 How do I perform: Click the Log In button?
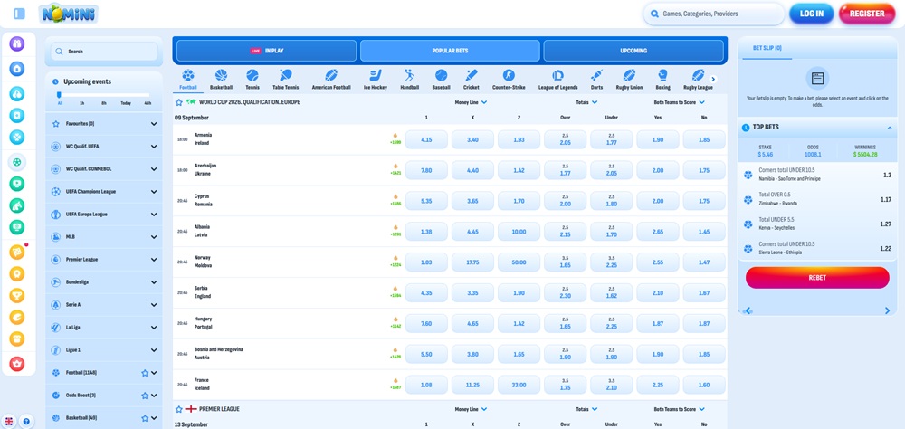(812, 14)
